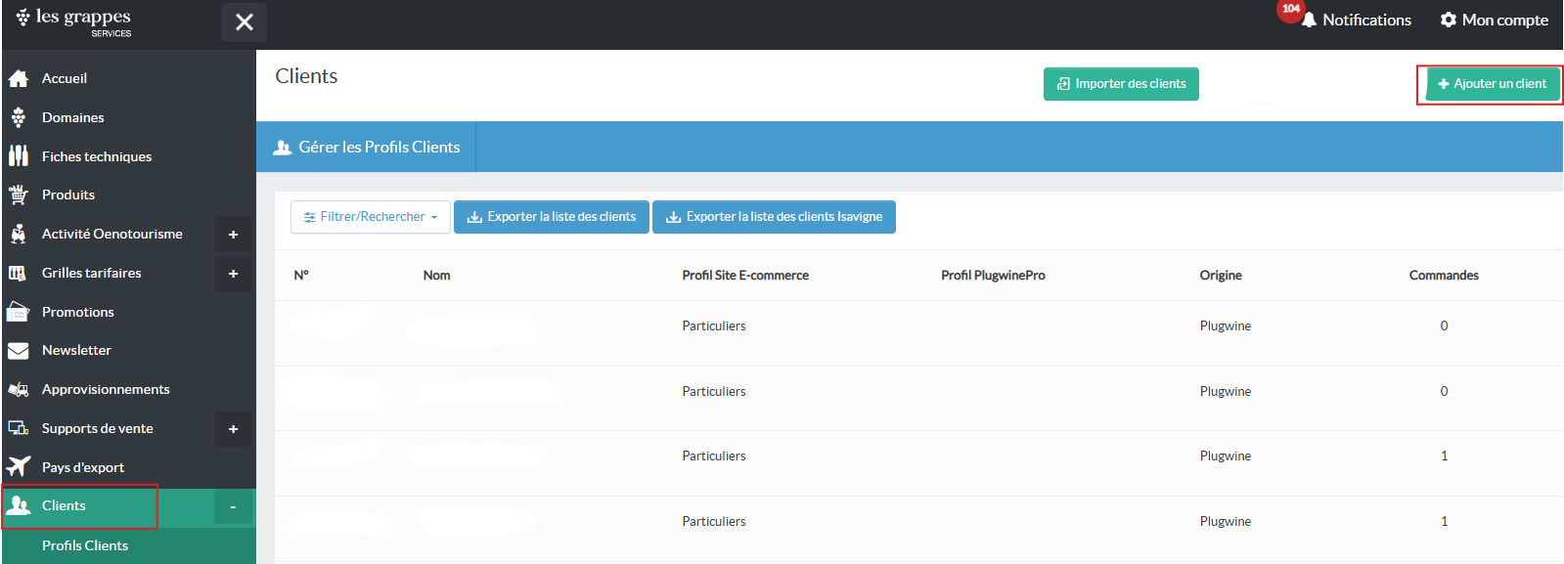Image resolution: width=1564 pixels, height=564 pixels.
Task: Open Profils Clients submenu item
Action: point(85,545)
